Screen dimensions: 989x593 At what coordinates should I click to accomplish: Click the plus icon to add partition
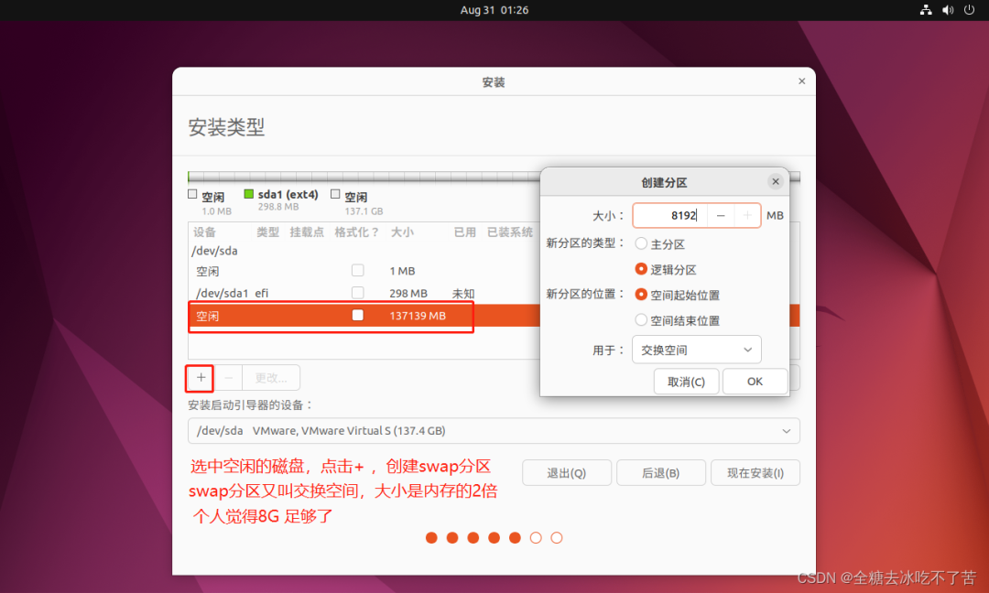[x=201, y=377]
